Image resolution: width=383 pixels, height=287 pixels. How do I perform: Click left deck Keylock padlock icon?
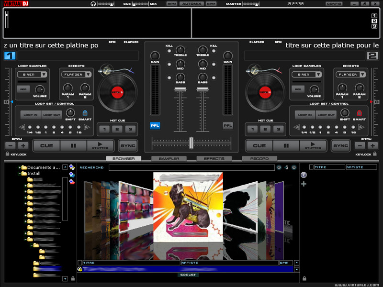[7, 154]
